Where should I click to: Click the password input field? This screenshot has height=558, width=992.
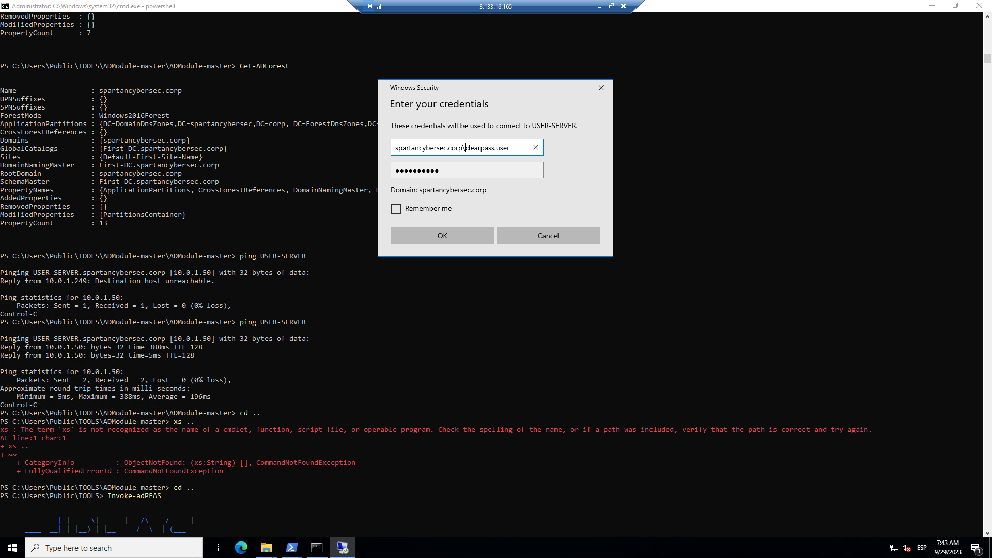point(467,171)
